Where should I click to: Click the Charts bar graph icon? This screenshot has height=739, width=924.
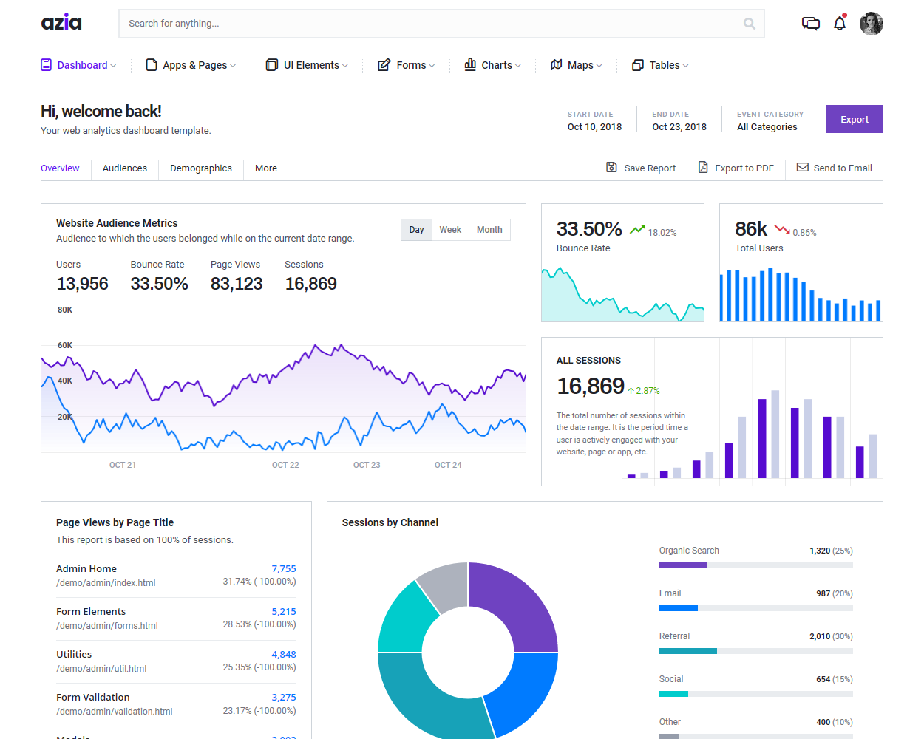click(470, 65)
